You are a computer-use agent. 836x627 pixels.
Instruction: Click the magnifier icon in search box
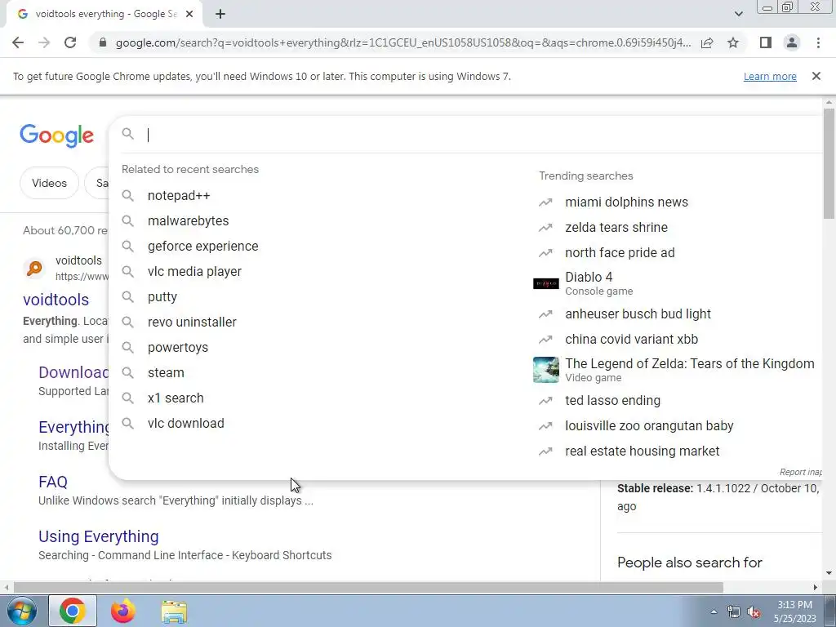(128, 134)
